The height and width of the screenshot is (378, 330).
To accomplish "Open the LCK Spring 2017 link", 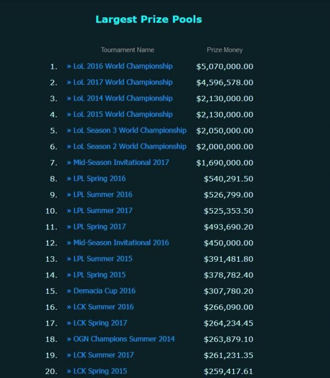I will pyautogui.click(x=100, y=323).
